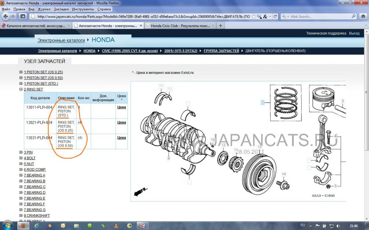
Task: Open Firefox from the taskbar
Action: pyautogui.click(x=23, y=226)
